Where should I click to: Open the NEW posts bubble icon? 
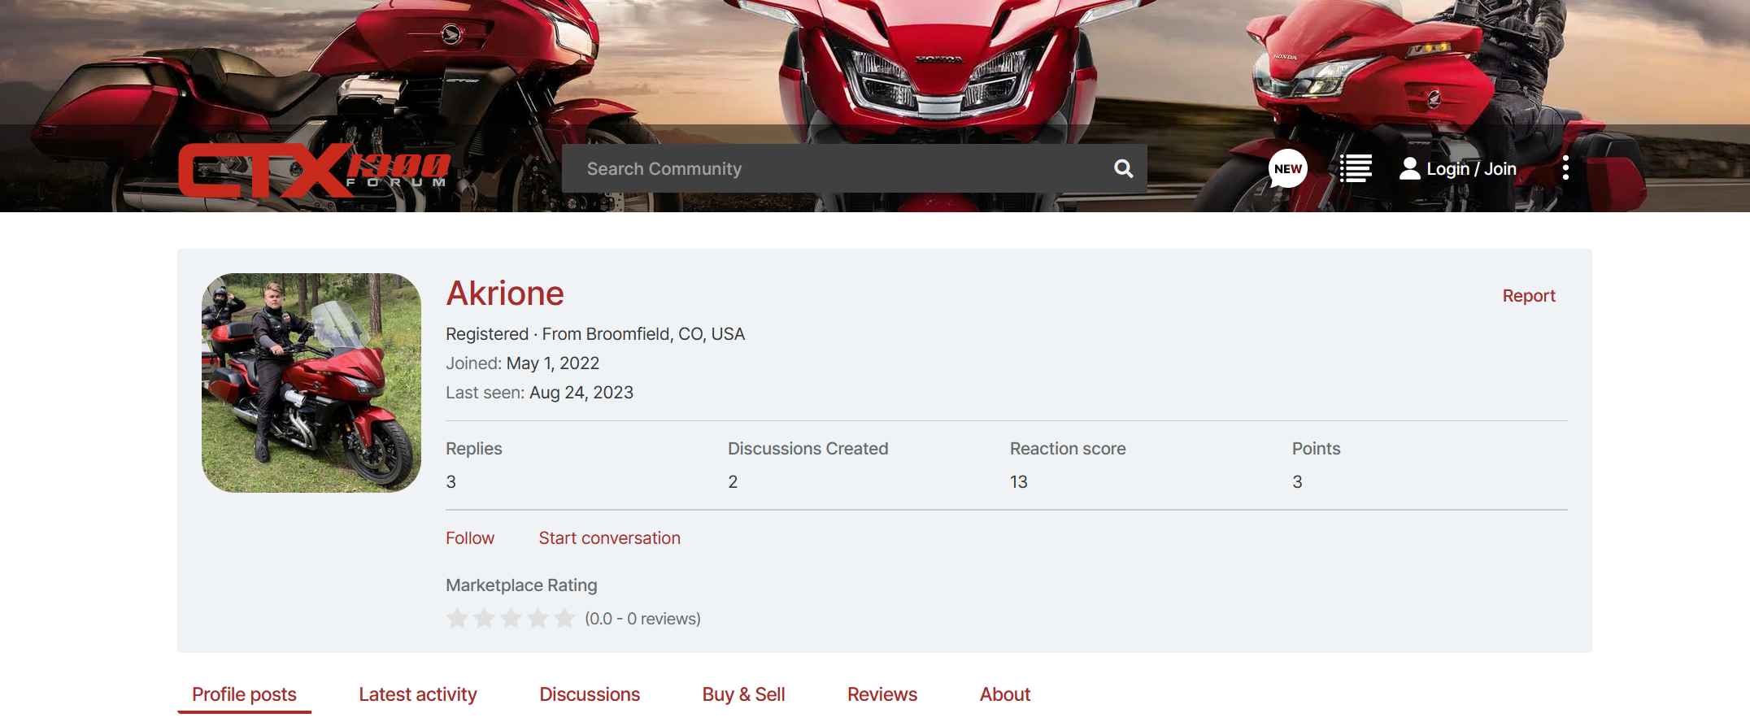[1287, 168]
